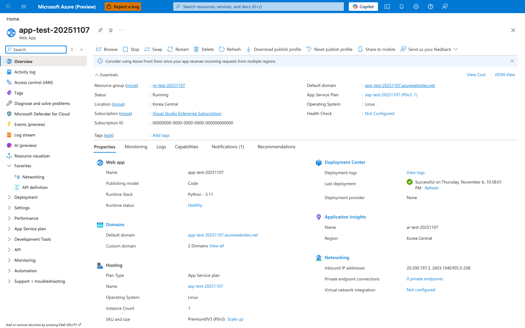Reset publish profile
The width and height of the screenshot is (525, 328).
coord(329,49)
